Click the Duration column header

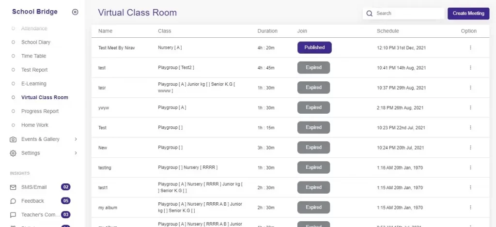[x=267, y=31]
